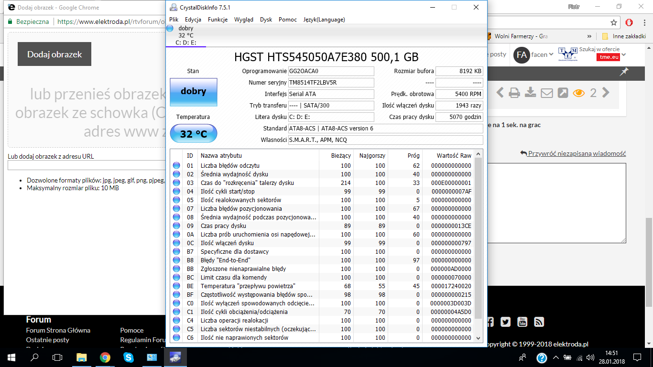Viewport: 653px width, 367px height.
Task: Open File Explorer from the taskbar
Action: pyautogui.click(x=82, y=357)
